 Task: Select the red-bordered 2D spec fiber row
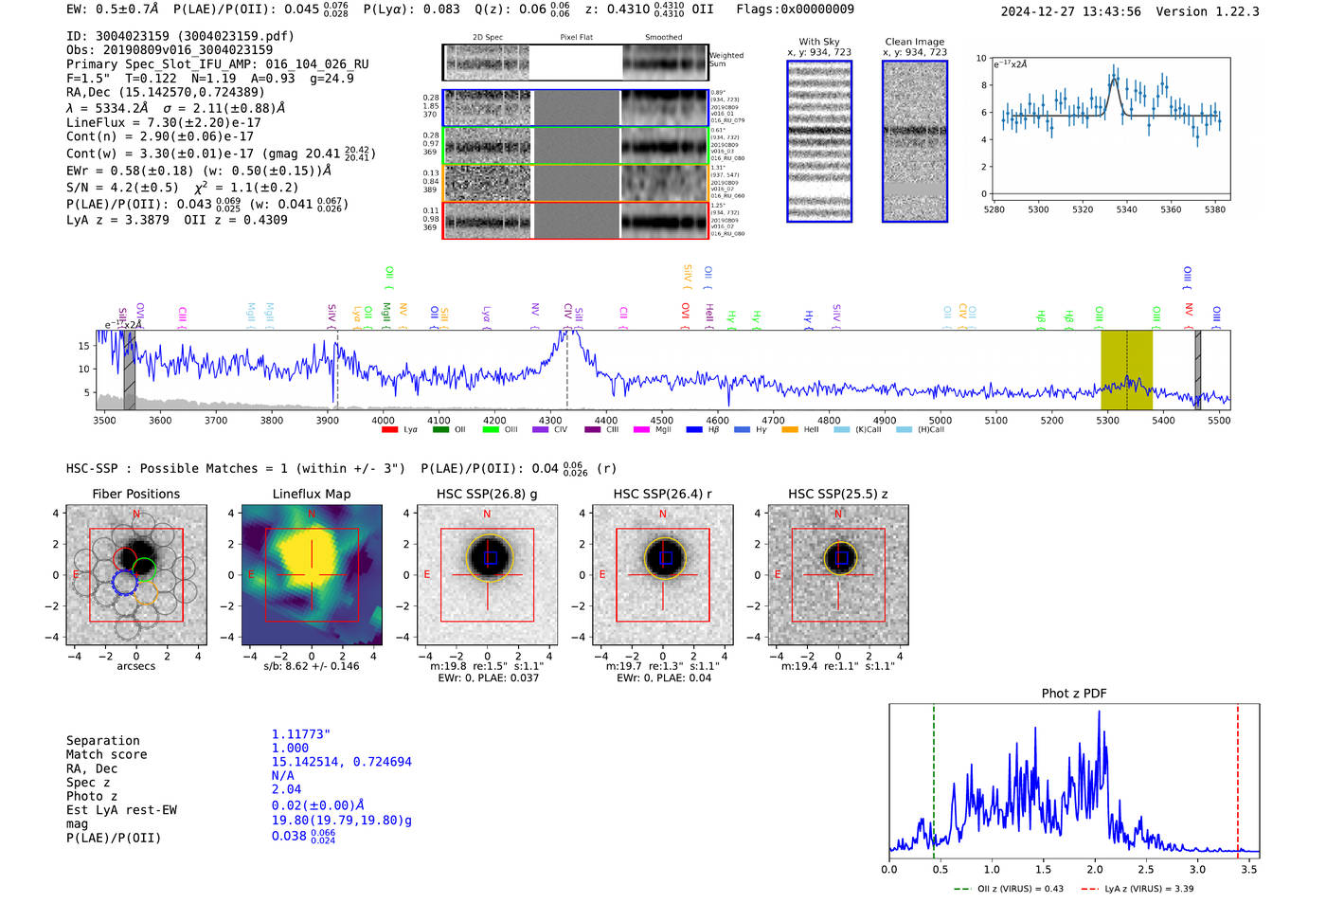click(575, 220)
